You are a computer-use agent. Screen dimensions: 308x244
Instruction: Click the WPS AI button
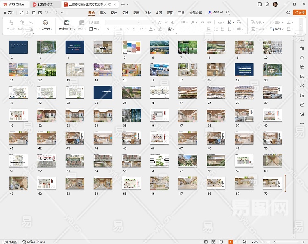(x=216, y=13)
